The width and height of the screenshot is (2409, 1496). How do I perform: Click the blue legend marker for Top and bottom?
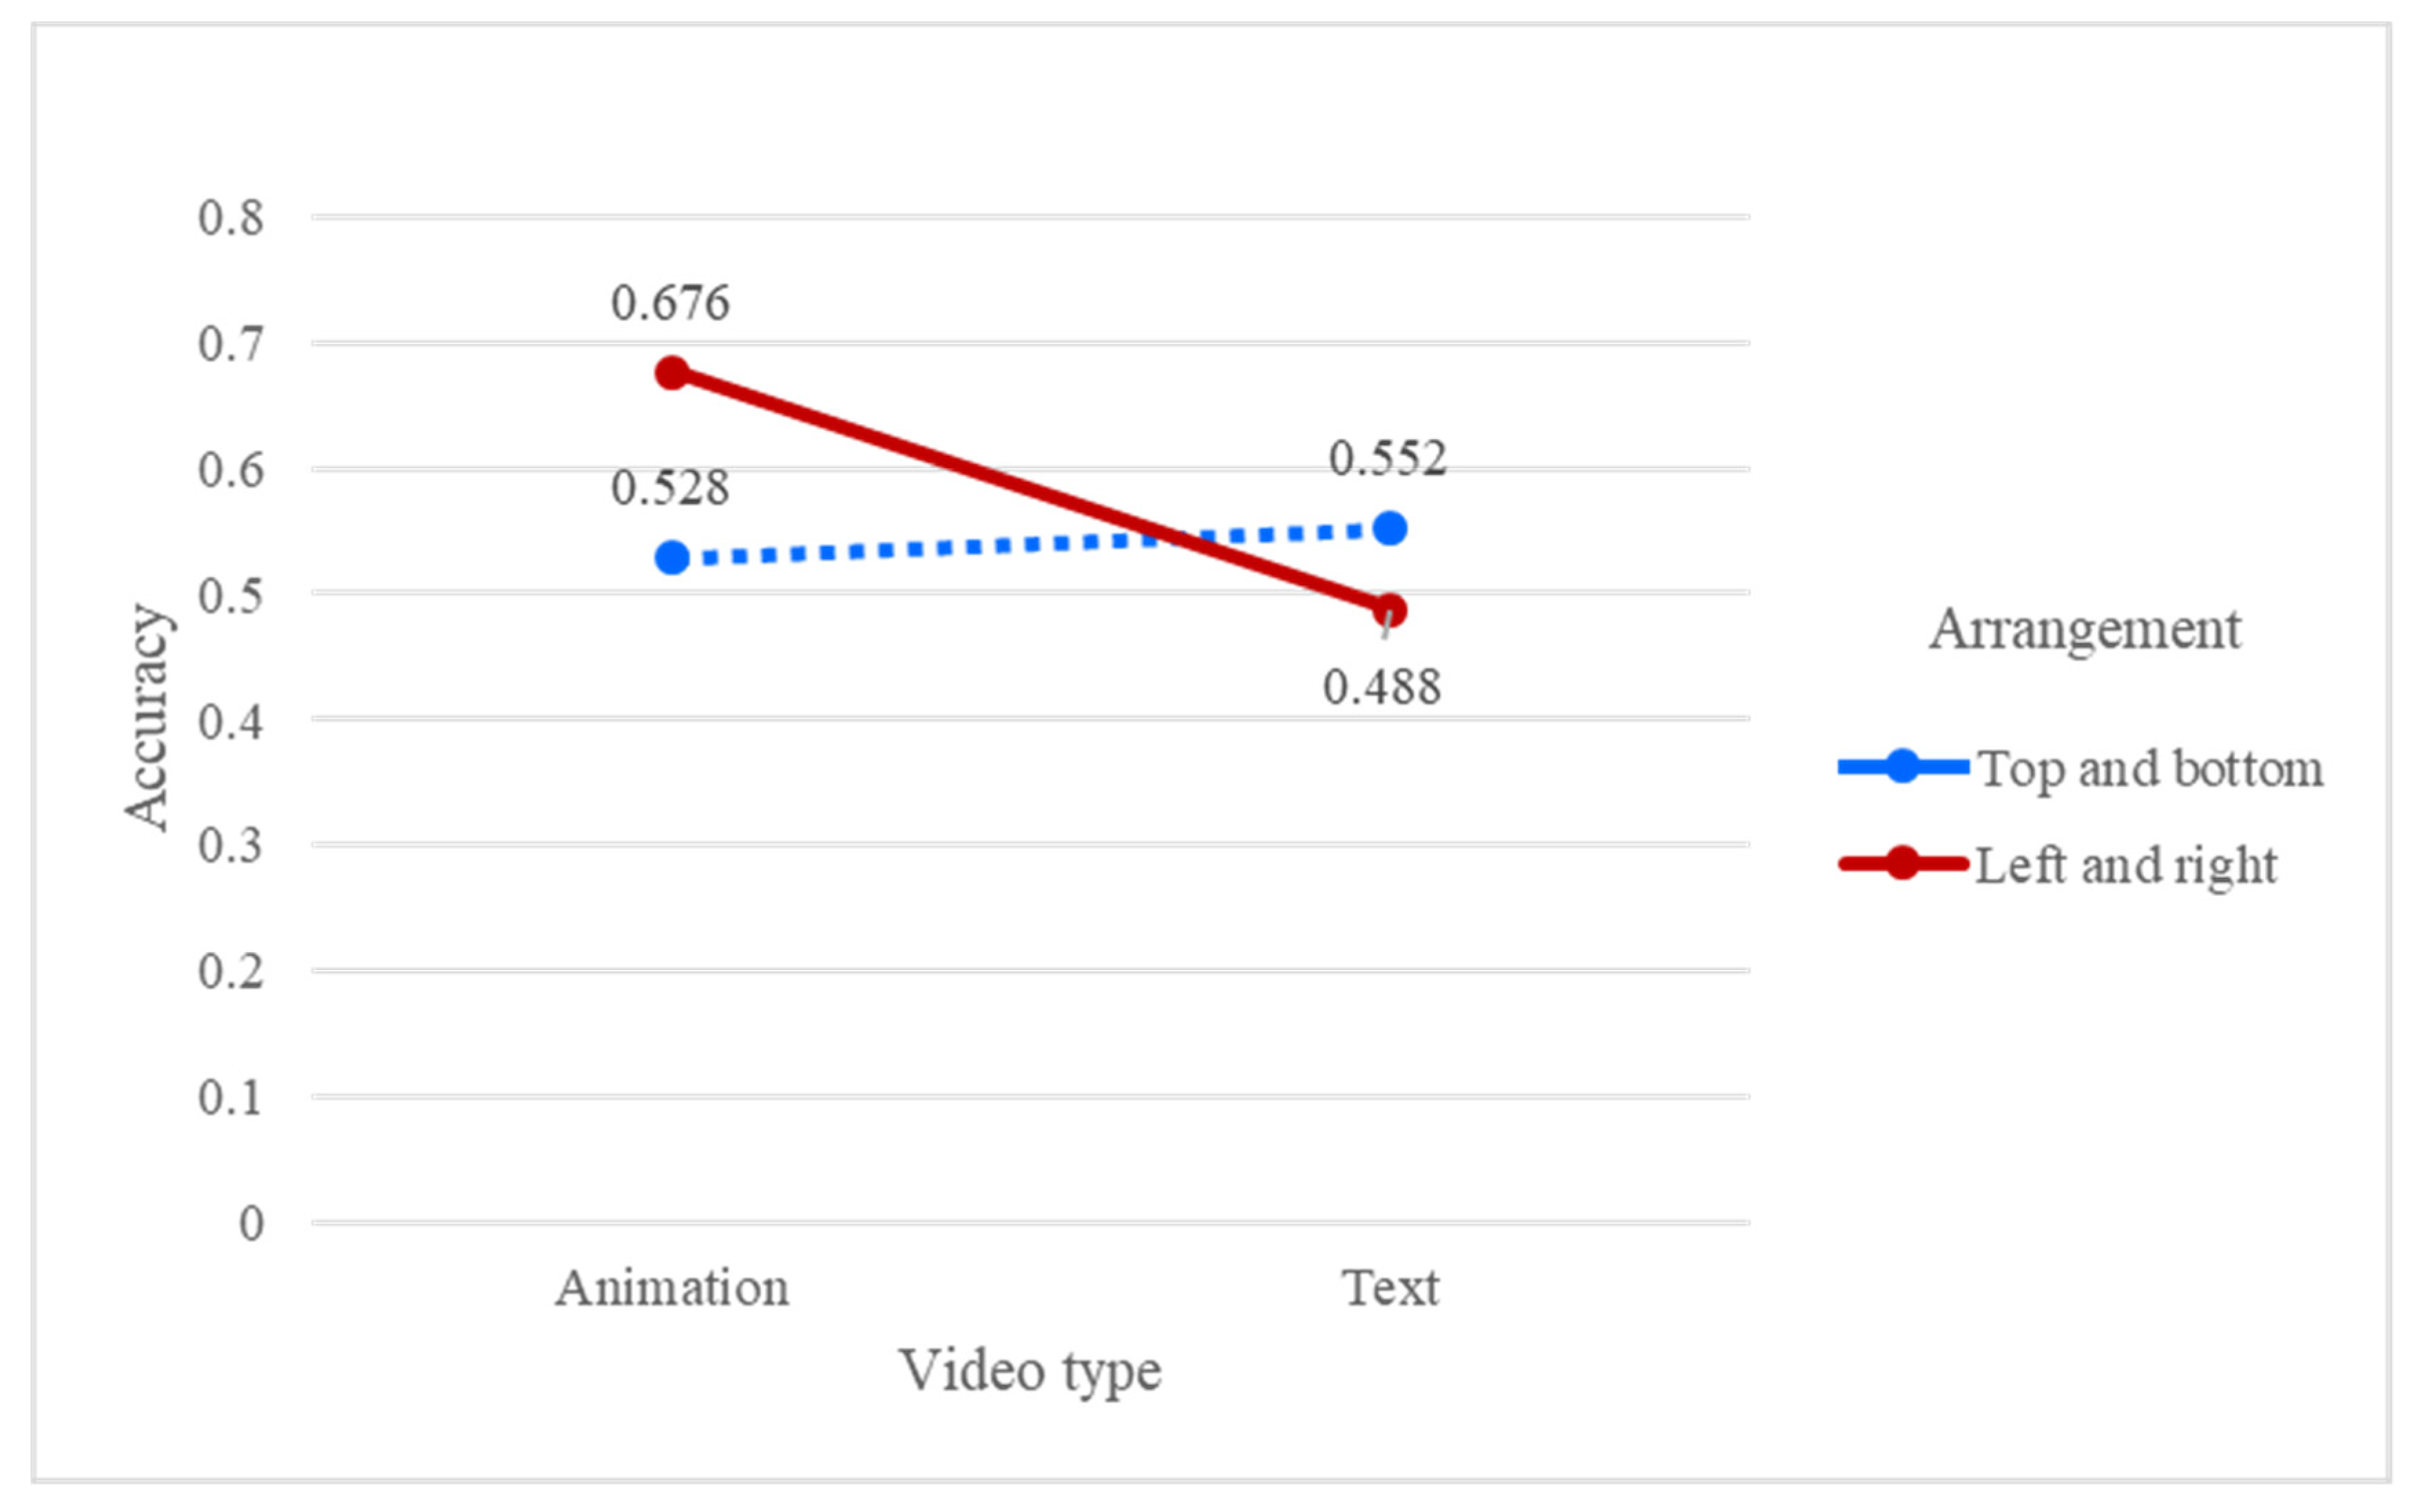[x=1902, y=767]
